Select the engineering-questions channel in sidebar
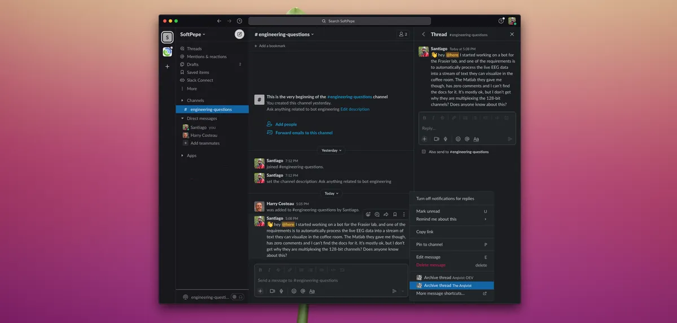This screenshot has height=323, width=677. (212, 110)
